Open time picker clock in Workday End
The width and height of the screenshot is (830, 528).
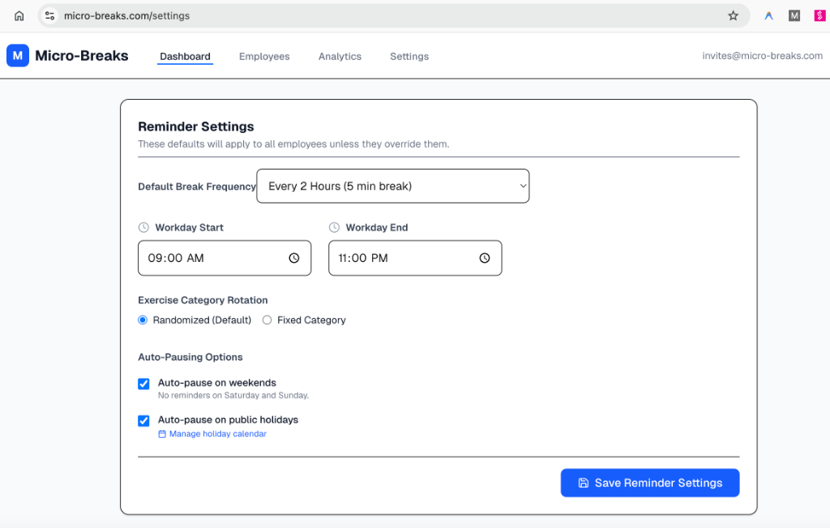point(484,258)
